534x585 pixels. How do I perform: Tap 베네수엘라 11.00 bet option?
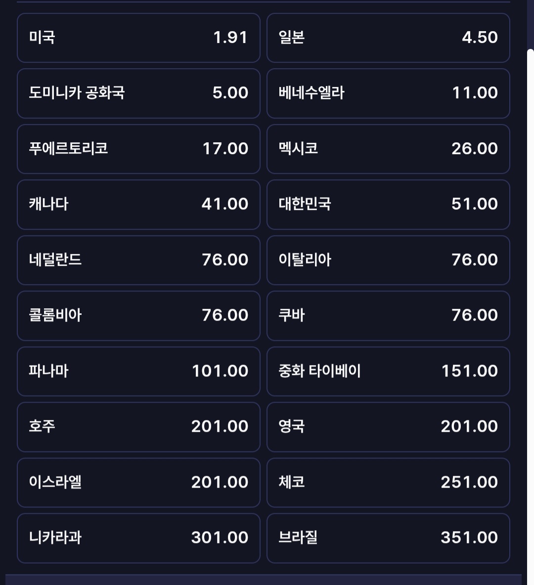[388, 93]
